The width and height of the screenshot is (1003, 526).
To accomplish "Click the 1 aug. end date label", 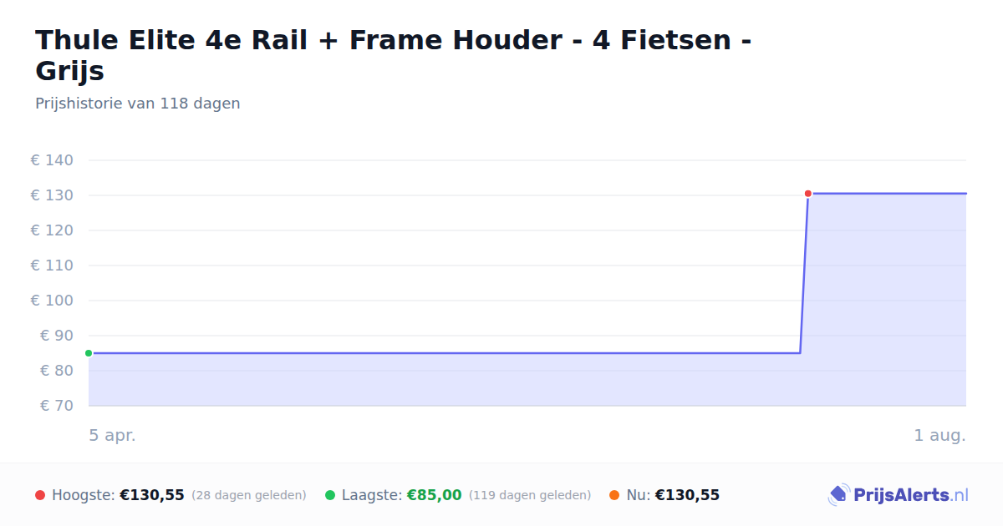I will tap(940, 435).
